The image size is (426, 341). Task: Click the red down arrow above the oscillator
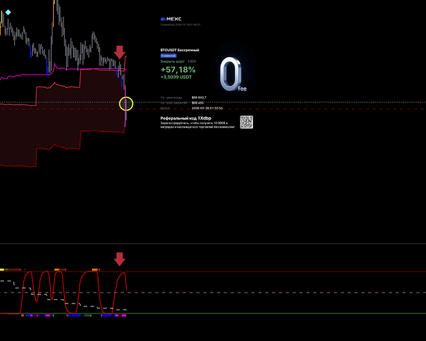(x=120, y=258)
